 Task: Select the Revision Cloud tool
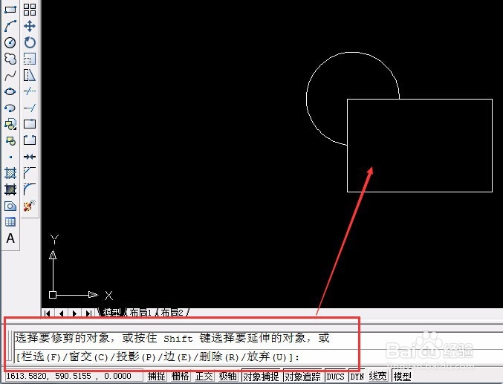[x=10, y=59]
